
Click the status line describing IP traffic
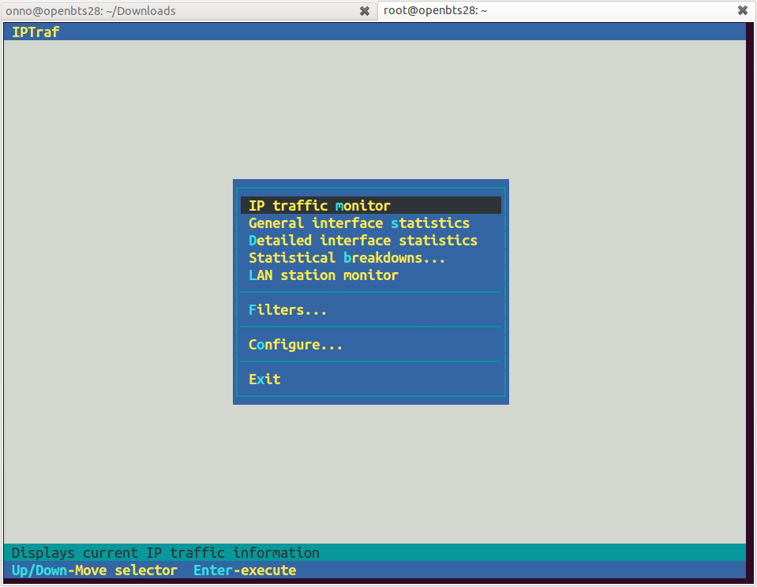(x=166, y=553)
